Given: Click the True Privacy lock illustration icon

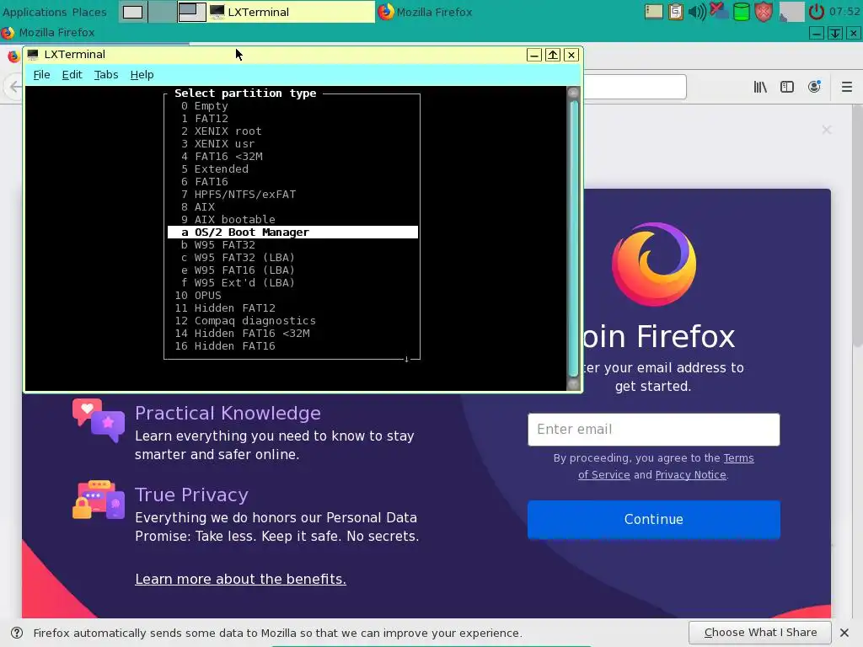Looking at the screenshot, I should (x=99, y=500).
